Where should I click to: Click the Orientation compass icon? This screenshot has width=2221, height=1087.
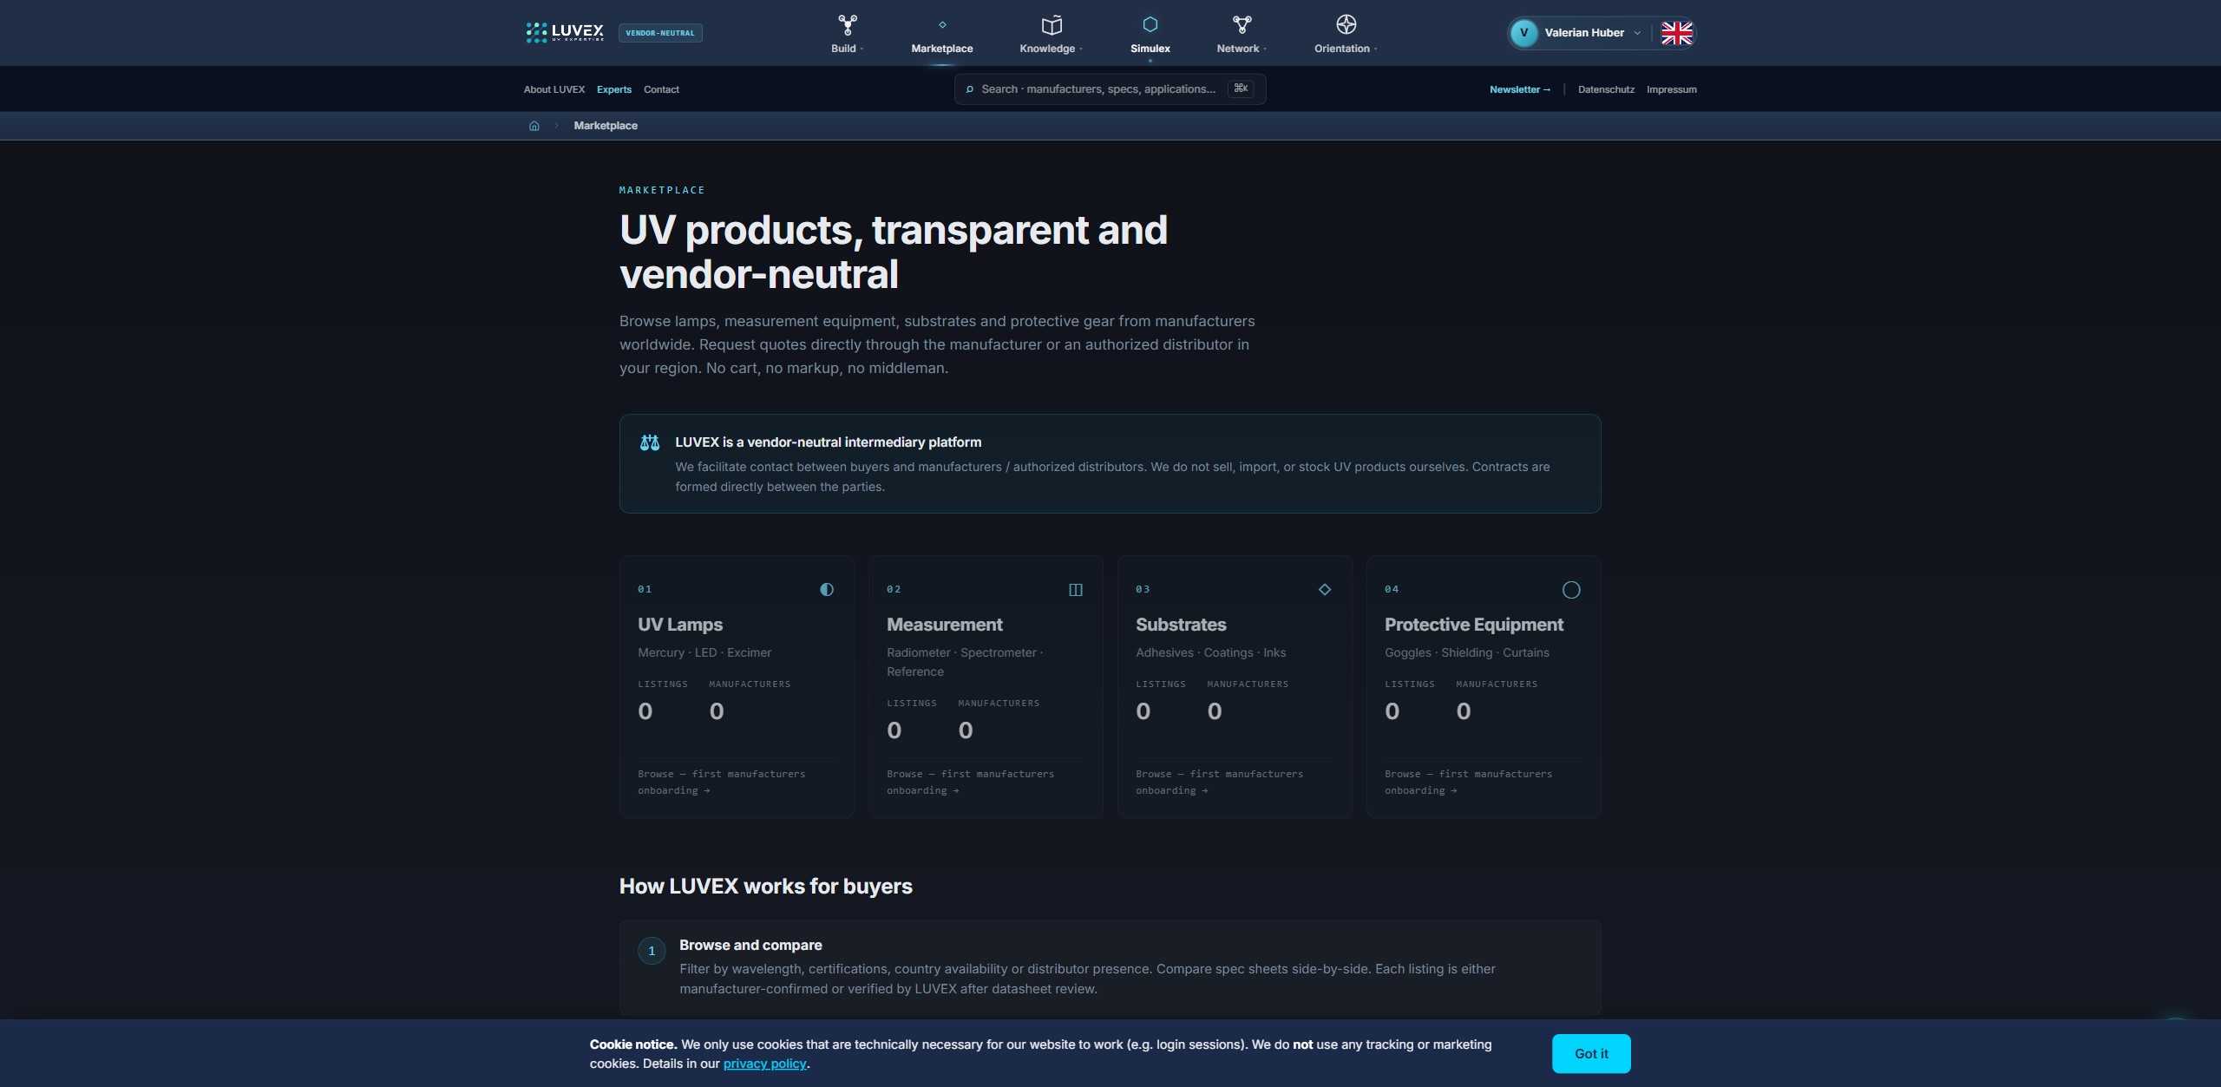pyautogui.click(x=1346, y=24)
